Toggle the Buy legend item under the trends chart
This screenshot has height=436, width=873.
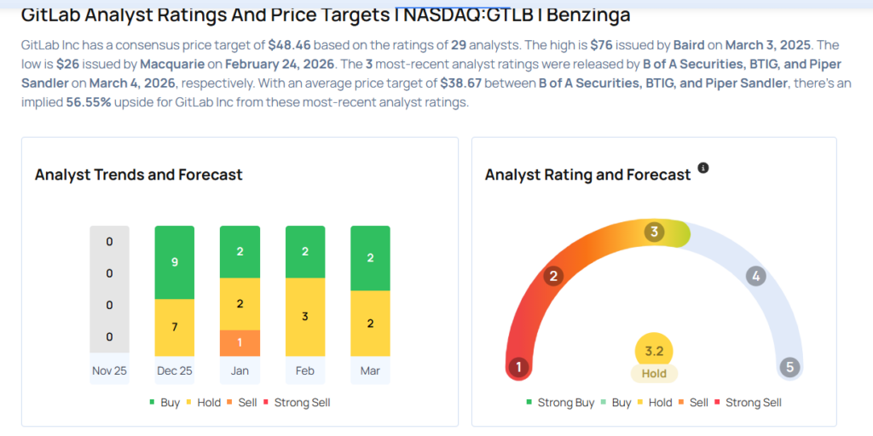[x=165, y=403]
